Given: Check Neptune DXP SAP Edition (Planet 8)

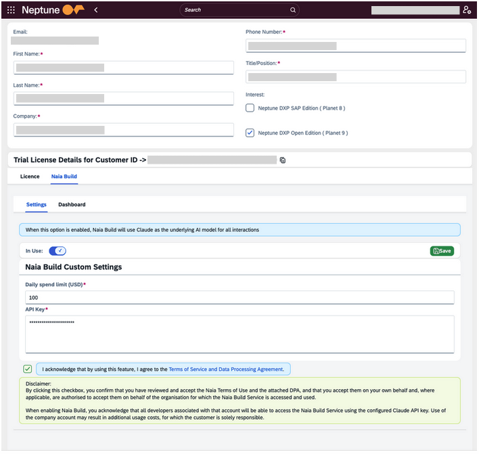Looking at the screenshot, I should pos(250,108).
